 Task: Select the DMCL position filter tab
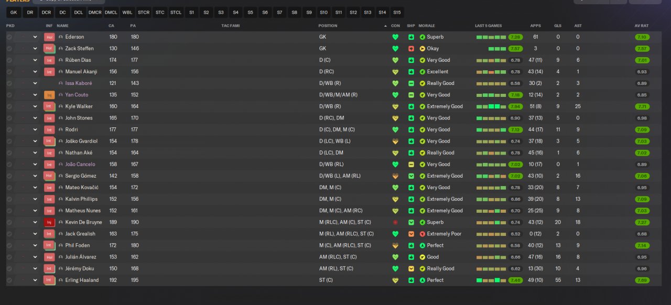(111, 12)
